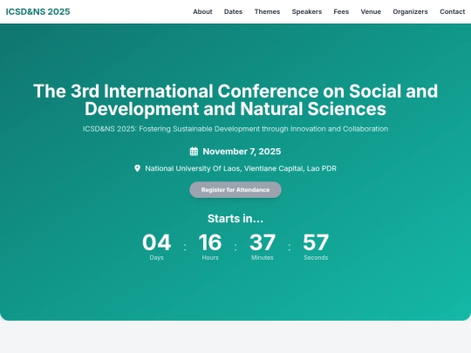Image resolution: width=471 pixels, height=353 pixels.
Task: Click the ICSD&NS 2025 site logo
Action: point(38,11)
